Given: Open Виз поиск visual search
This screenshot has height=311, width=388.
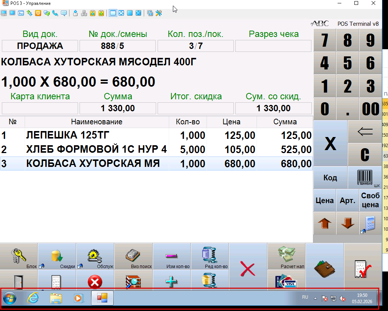Looking at the screenshot, I should 134,256.
